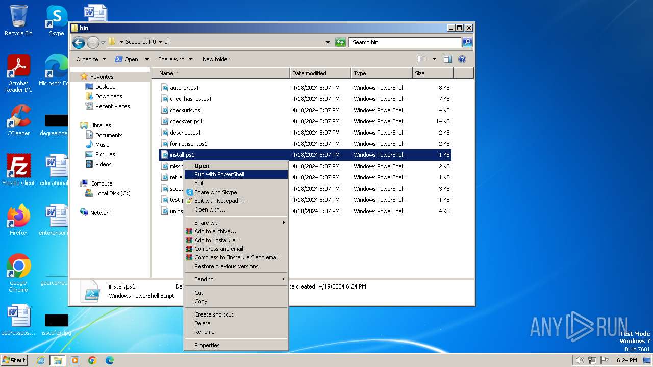Image resolution: width=653 pixels, height=367 pixels.
Task: Select the formatjson.ps1 file
Action: pyautogui.click(x=305, y=144)
